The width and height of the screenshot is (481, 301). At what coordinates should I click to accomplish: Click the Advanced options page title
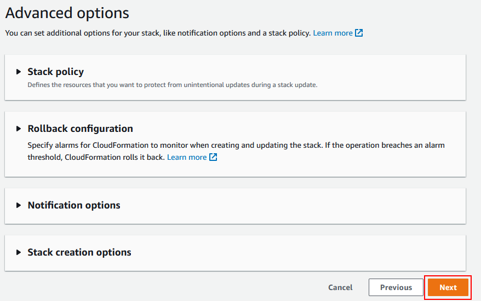pyautogui.click(x=67, y=13)
